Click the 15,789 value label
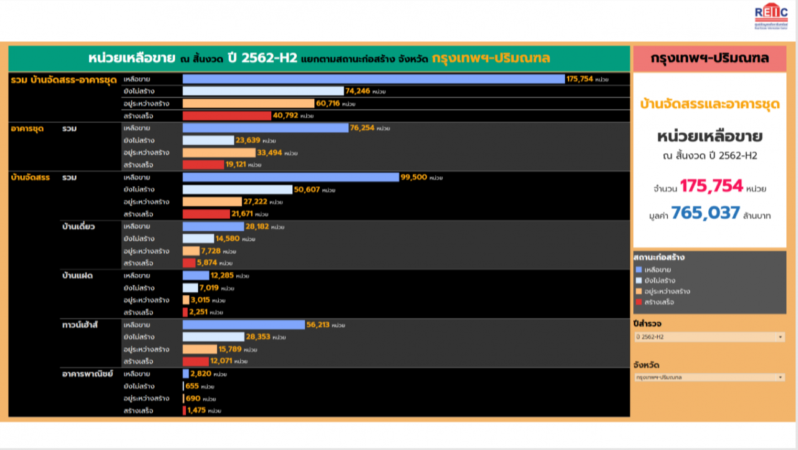798x450 pixels. (231, 349)
